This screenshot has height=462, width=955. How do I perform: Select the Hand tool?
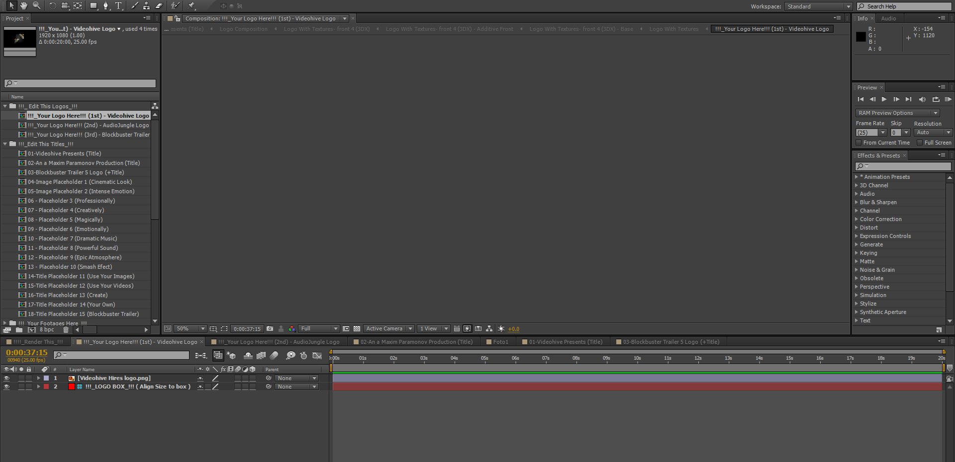coord(23,5)
